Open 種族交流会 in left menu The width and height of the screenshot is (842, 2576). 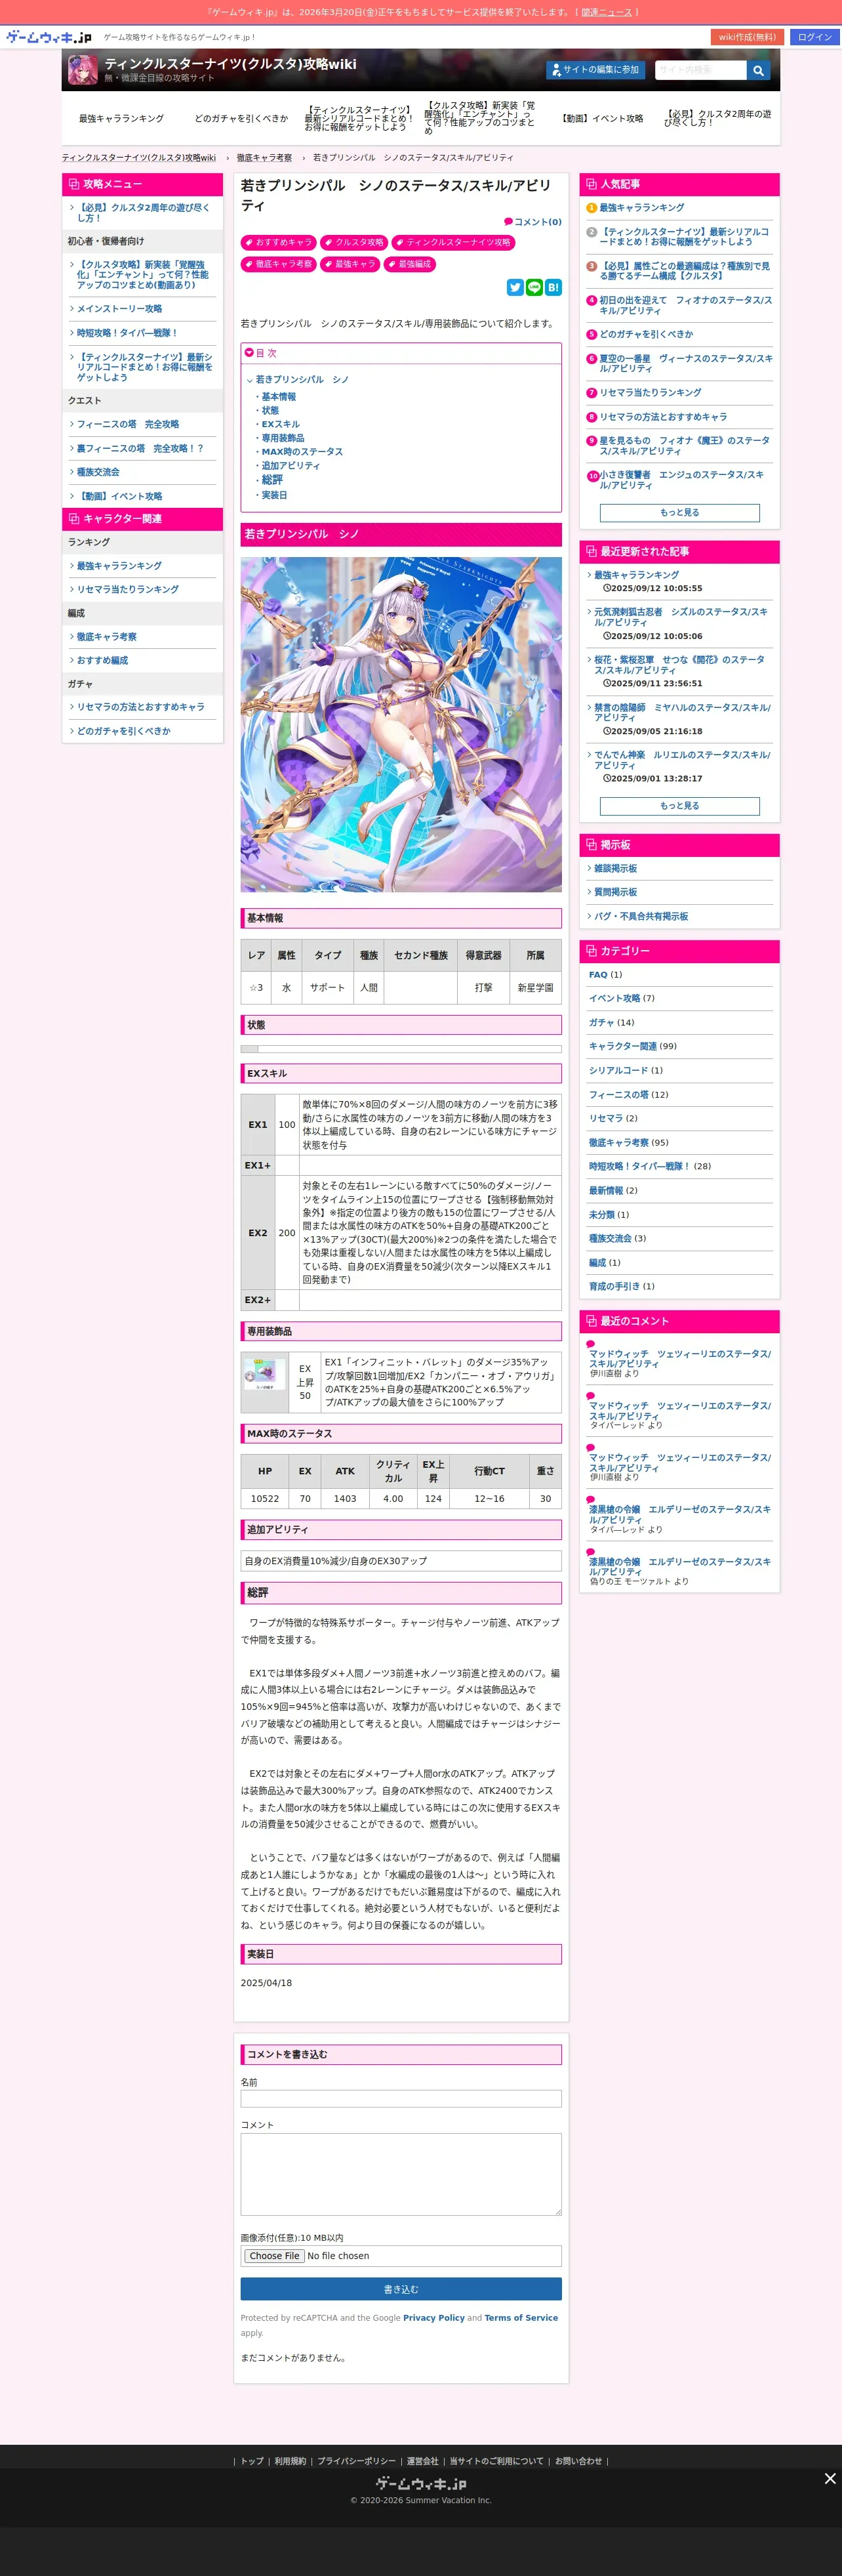tap(98, 472)
